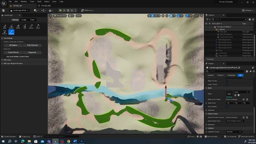Collapse the Tool Settings section
This screenshot has height=144, width=256.
coord(2,38)
